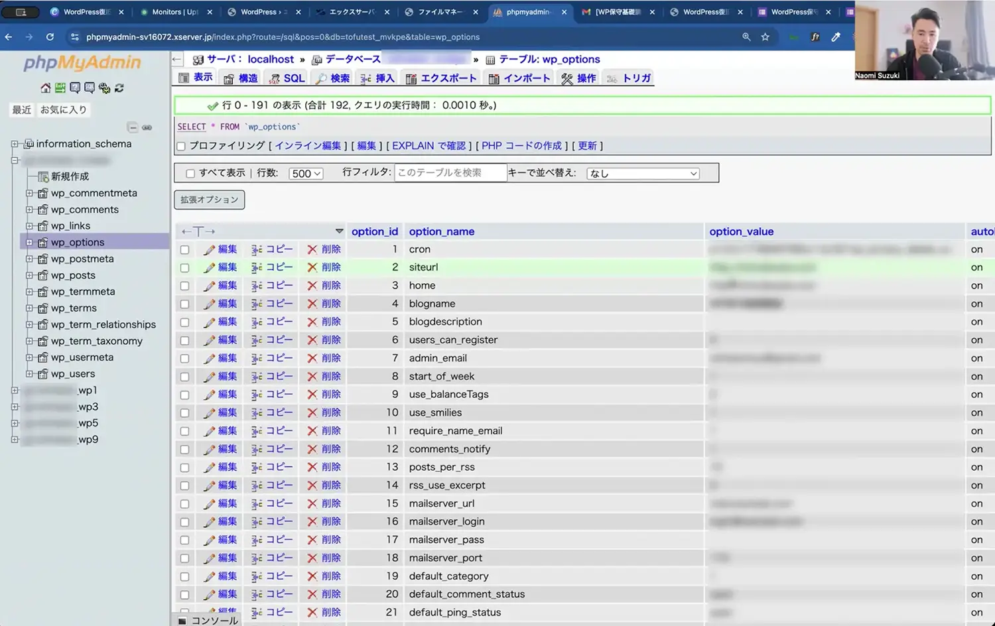Switch to Monitors browser tab
995x626 pixels.
[174, 12]
